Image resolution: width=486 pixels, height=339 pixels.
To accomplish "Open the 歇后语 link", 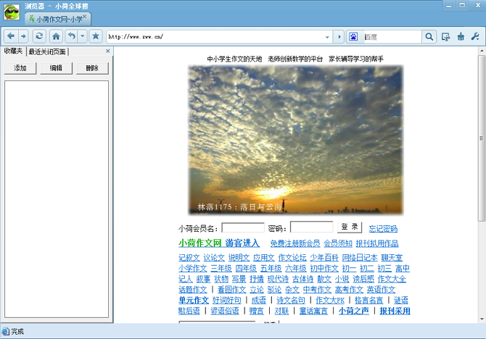I will (x=189, y=311).
